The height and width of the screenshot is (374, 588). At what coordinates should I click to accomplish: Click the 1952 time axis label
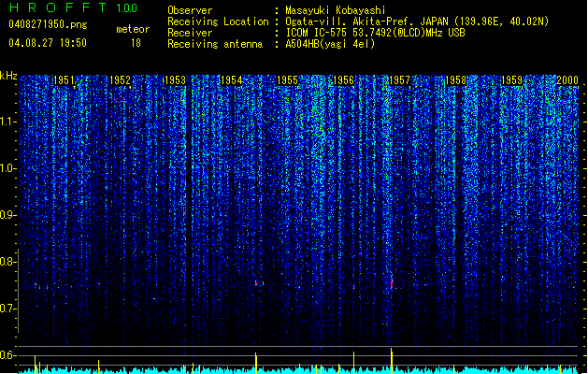coord(120,79)
